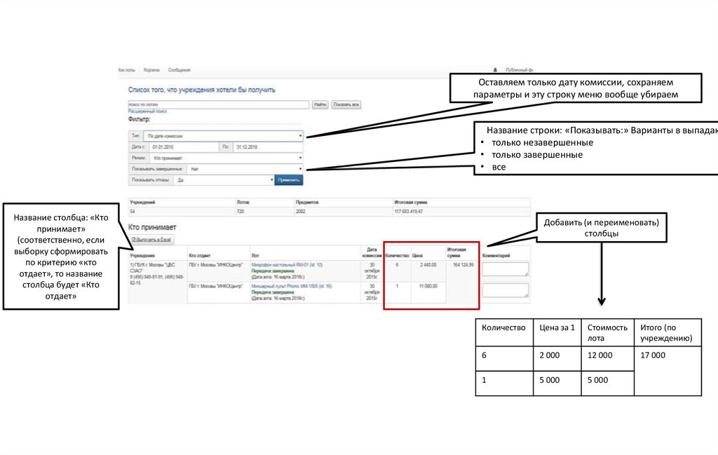Click the Выгрузить в Excel button
718x455 pixels.
pos(151,240)
